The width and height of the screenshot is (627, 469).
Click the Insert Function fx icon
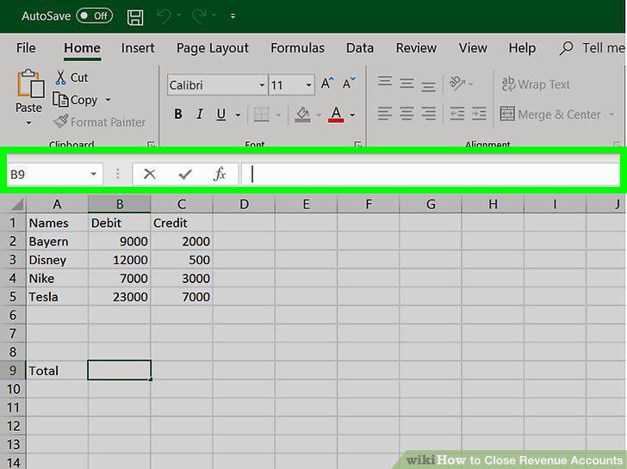point(220,174)
